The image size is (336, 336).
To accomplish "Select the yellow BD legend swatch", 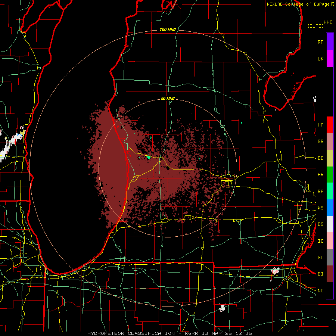I will coord(330,158).
